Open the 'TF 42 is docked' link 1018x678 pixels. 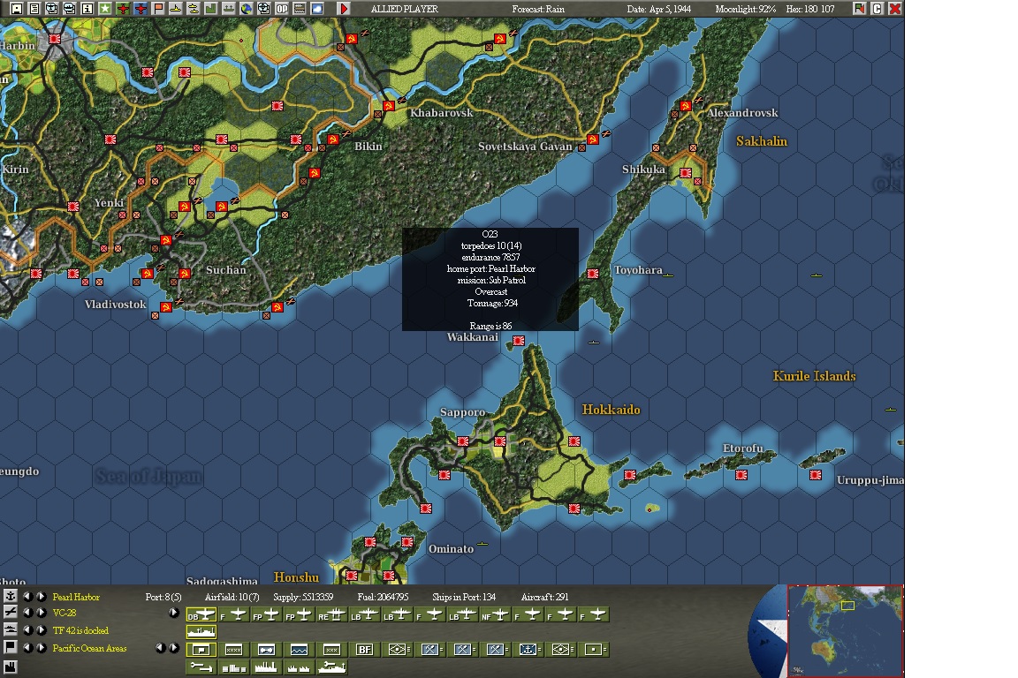pos(80,630)
